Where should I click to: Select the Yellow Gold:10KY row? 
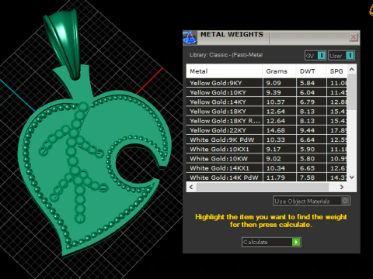coord(267,92)
